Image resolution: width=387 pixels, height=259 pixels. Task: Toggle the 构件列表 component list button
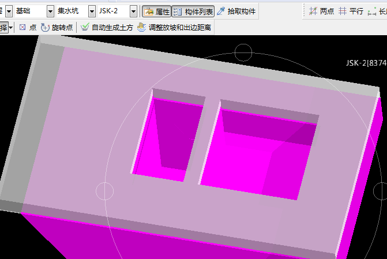click(193, 12)
